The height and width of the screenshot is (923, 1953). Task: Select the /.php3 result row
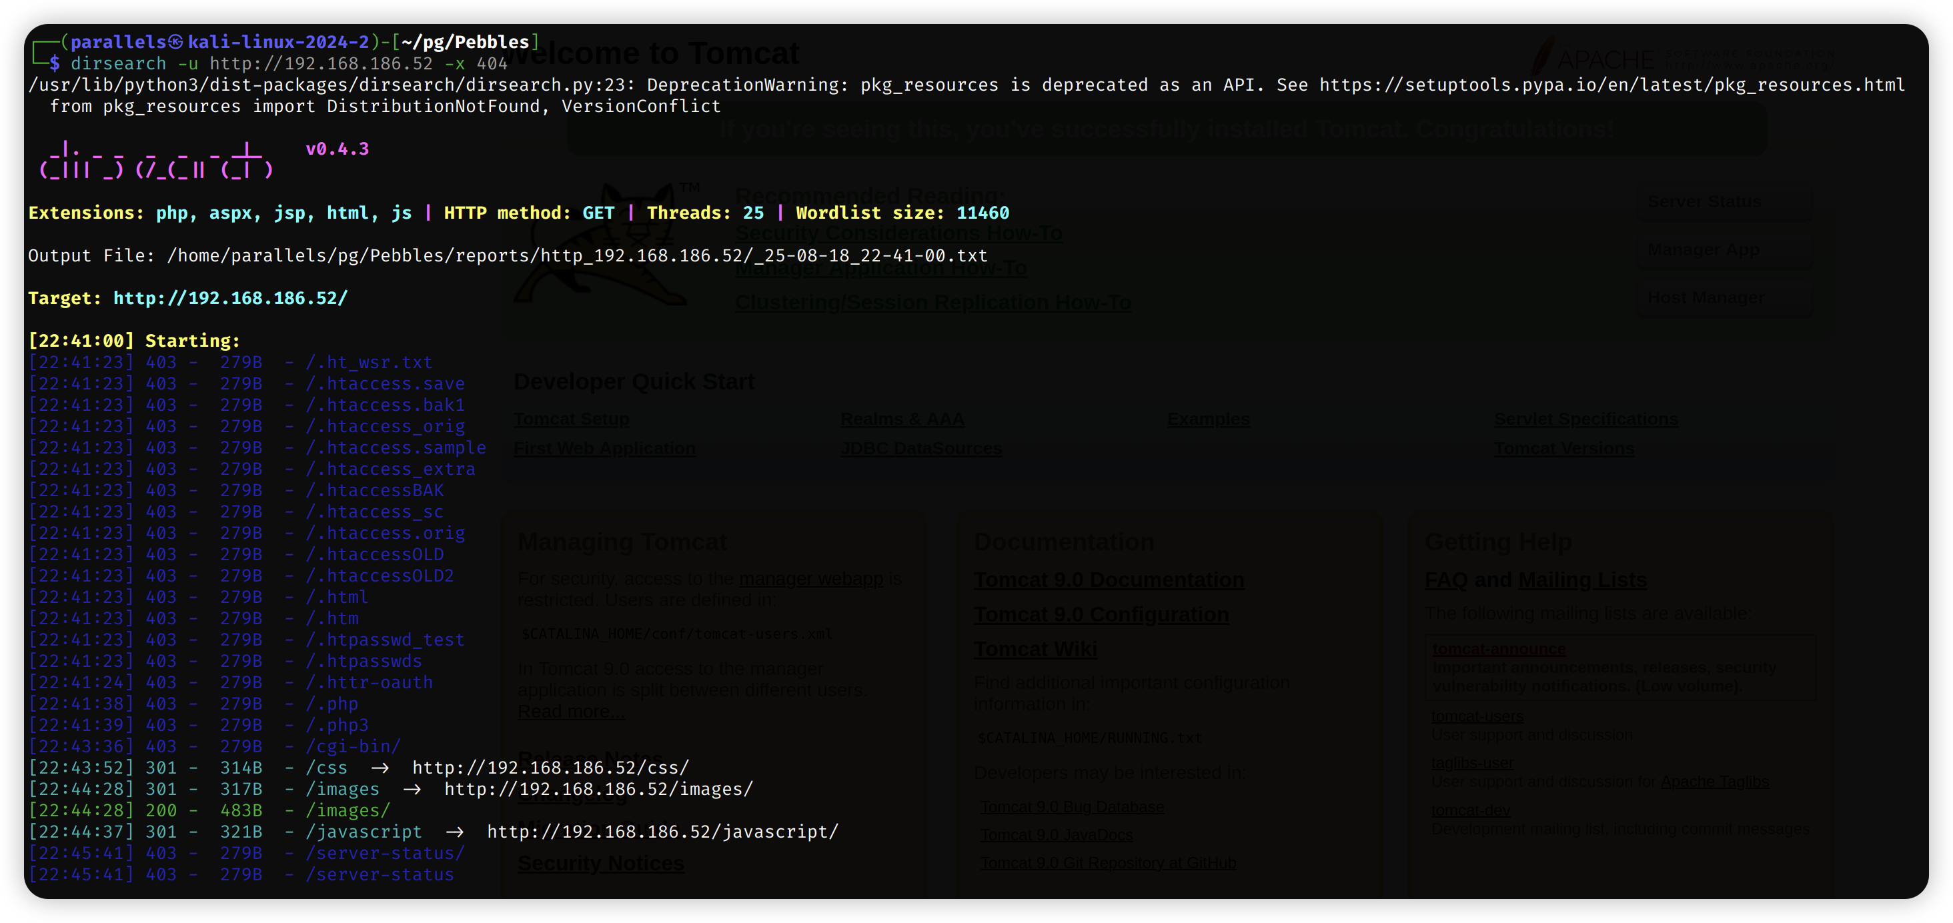point(199,725)
